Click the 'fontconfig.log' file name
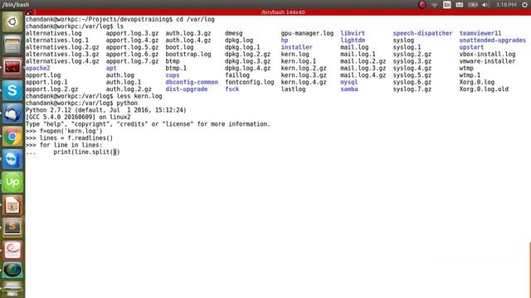This screenshot has height=298, width=531. [x=250, y=82]
